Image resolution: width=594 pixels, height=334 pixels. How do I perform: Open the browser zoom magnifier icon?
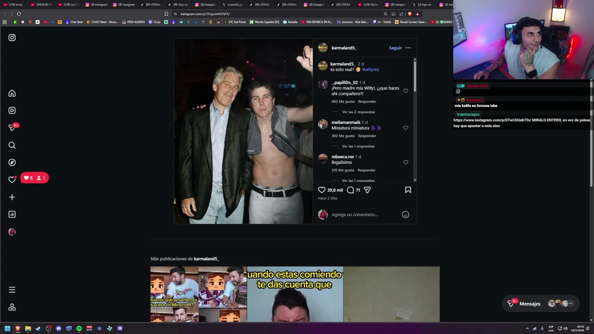pyautogui.click(x=385, y=14)
